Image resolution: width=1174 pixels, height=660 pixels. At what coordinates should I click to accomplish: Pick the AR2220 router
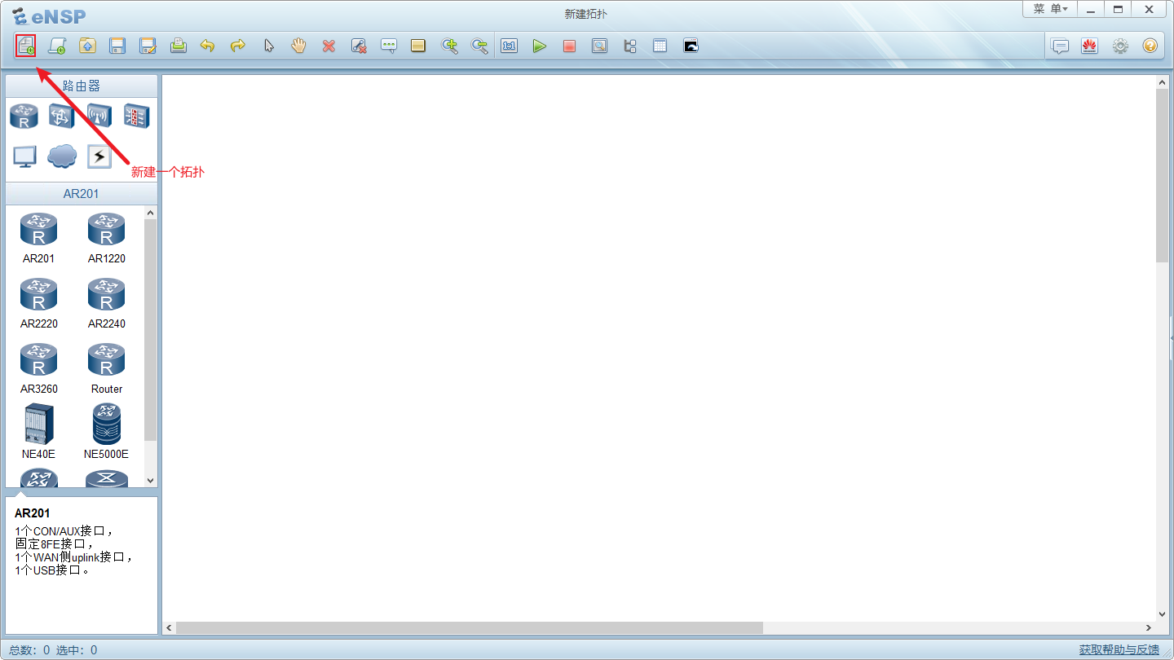tap(38, 302)
